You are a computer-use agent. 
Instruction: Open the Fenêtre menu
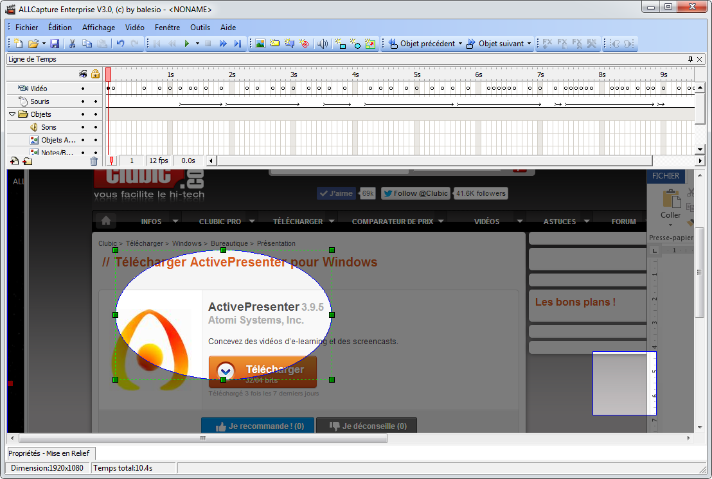click(167, 27)
